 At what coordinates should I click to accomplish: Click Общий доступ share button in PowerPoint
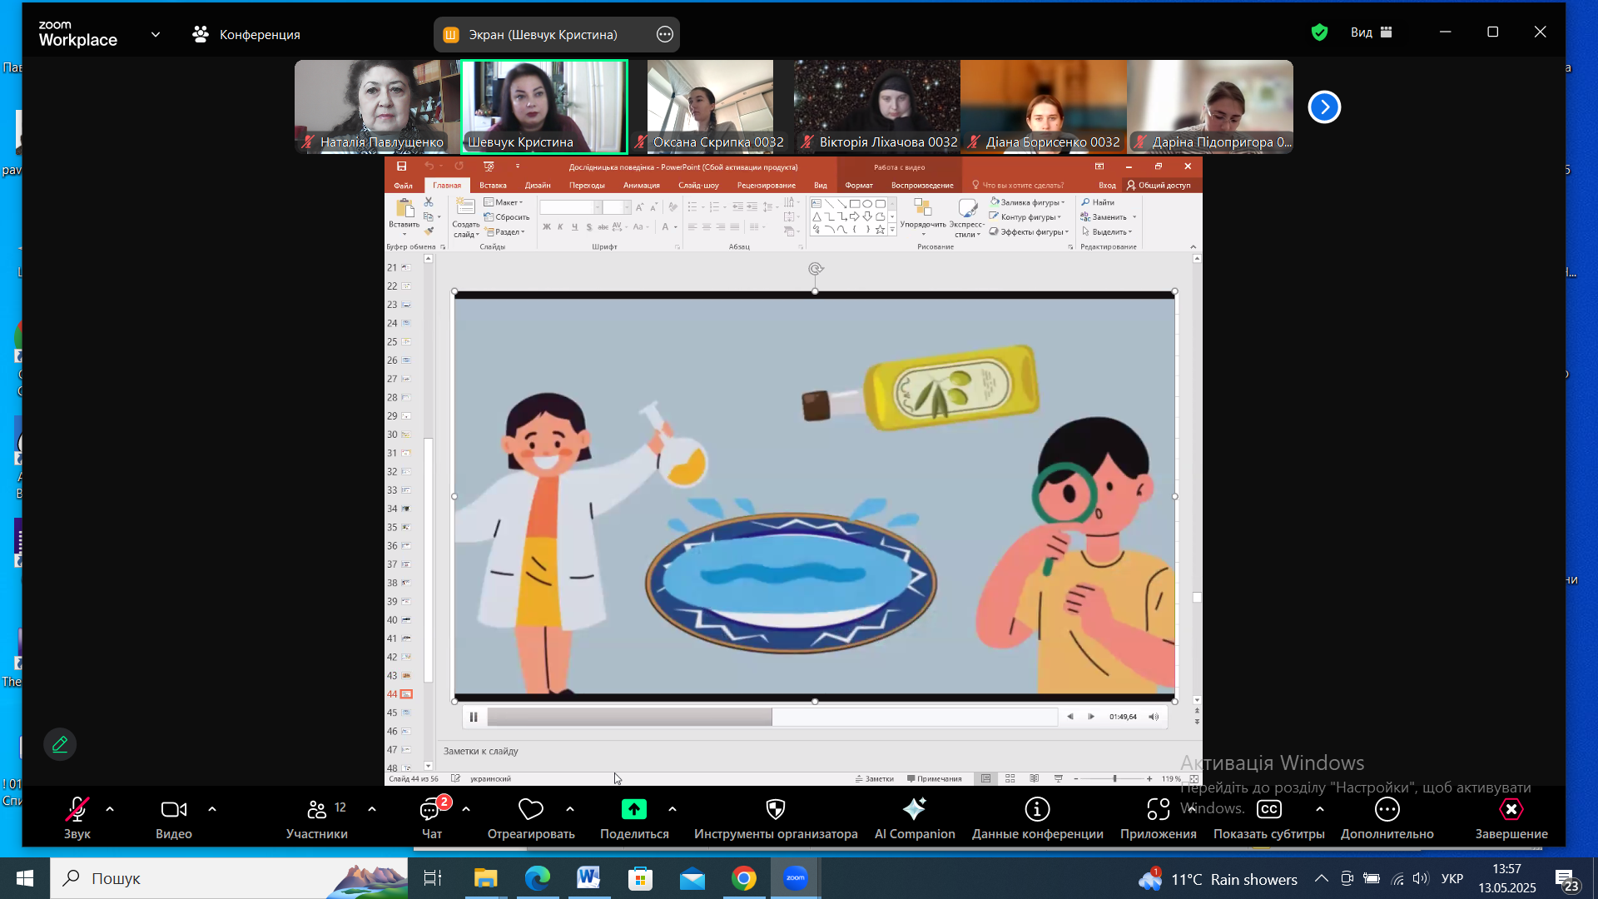(x=1159, y=186)
